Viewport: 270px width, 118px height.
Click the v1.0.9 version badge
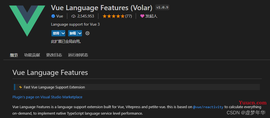tap(162, 8)
